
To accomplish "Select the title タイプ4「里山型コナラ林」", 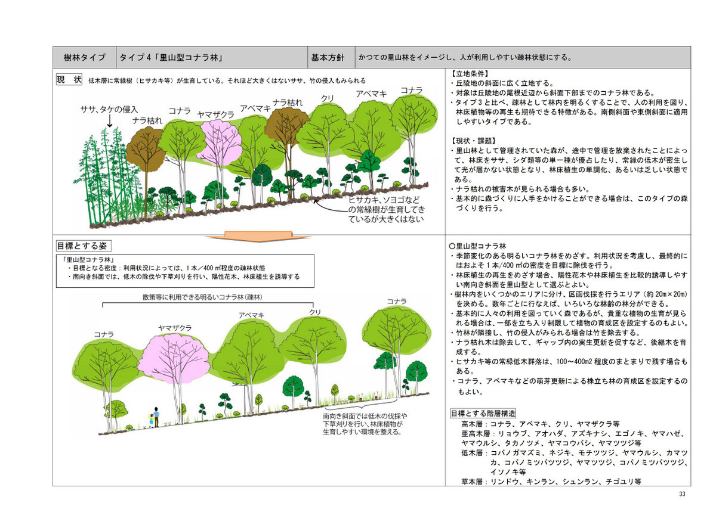I will point(171,58).
